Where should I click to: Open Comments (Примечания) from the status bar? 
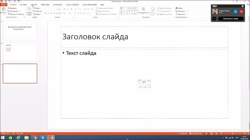point(196,134)
